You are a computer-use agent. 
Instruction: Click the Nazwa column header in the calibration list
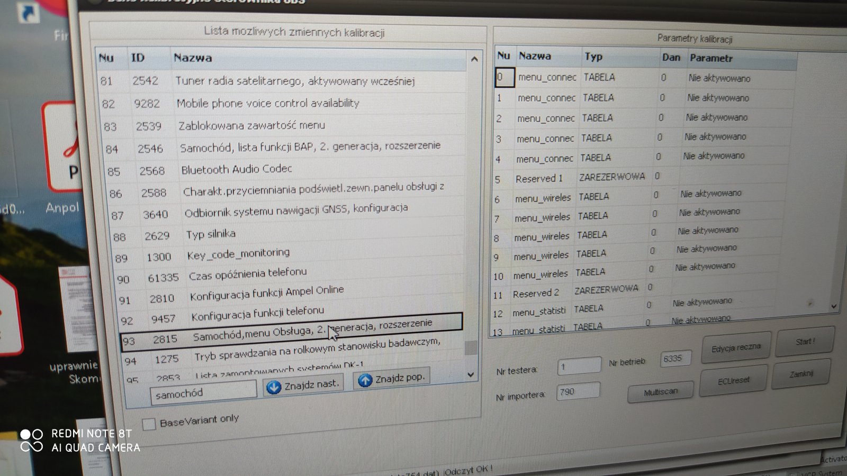(319, 59)
